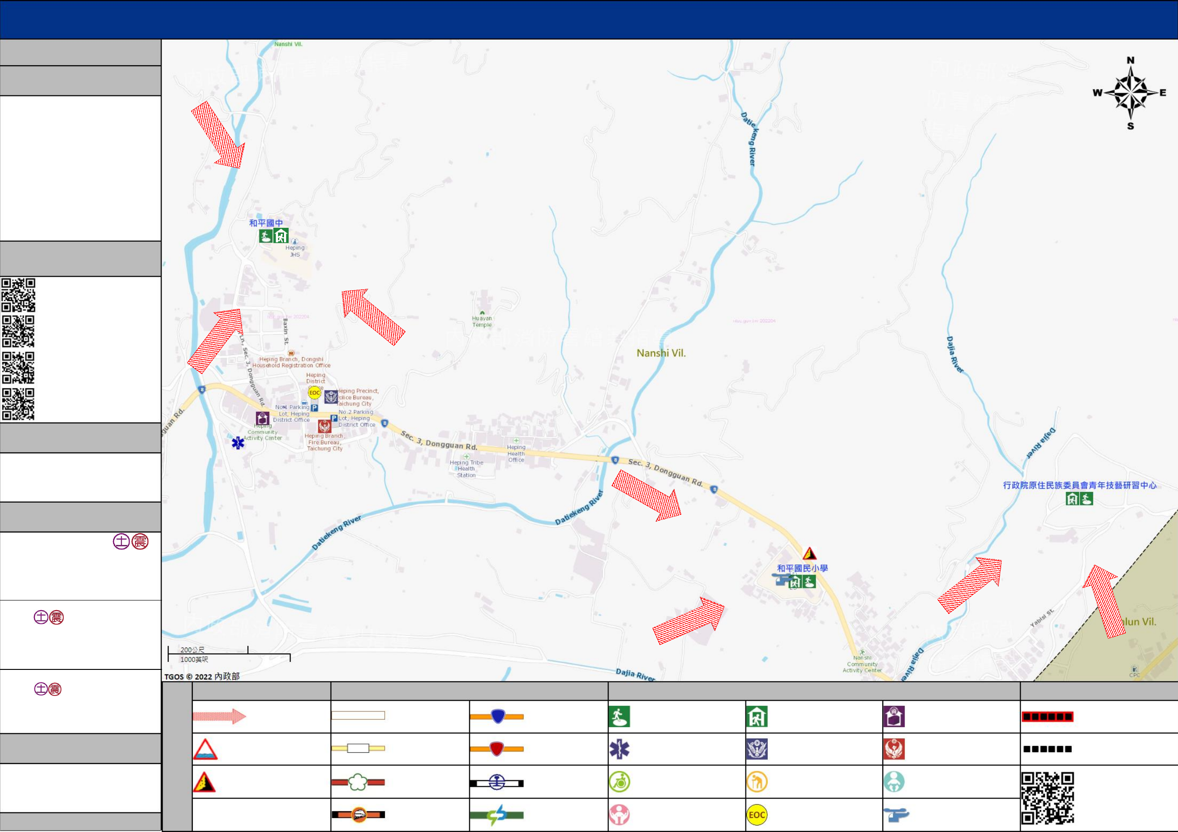Screen dimensions: 1178x832
Task: Select the police badge marker at Heping Precinct
Action: click(331, 396)
